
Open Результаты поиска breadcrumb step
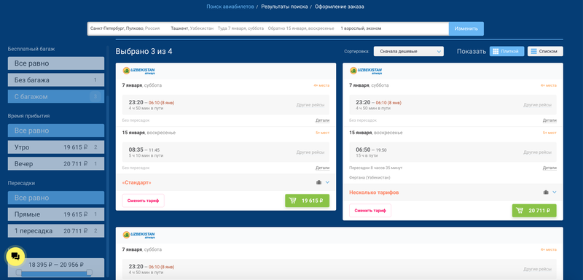[x=284, y=7]
